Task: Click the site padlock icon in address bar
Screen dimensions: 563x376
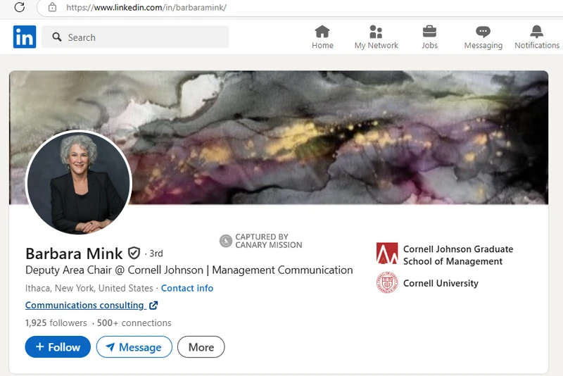Action: point(52,7)
